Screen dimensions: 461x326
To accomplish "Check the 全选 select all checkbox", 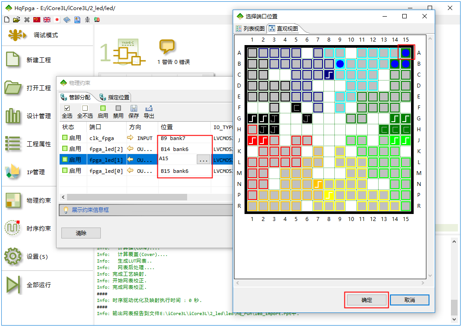I will 67,108.
